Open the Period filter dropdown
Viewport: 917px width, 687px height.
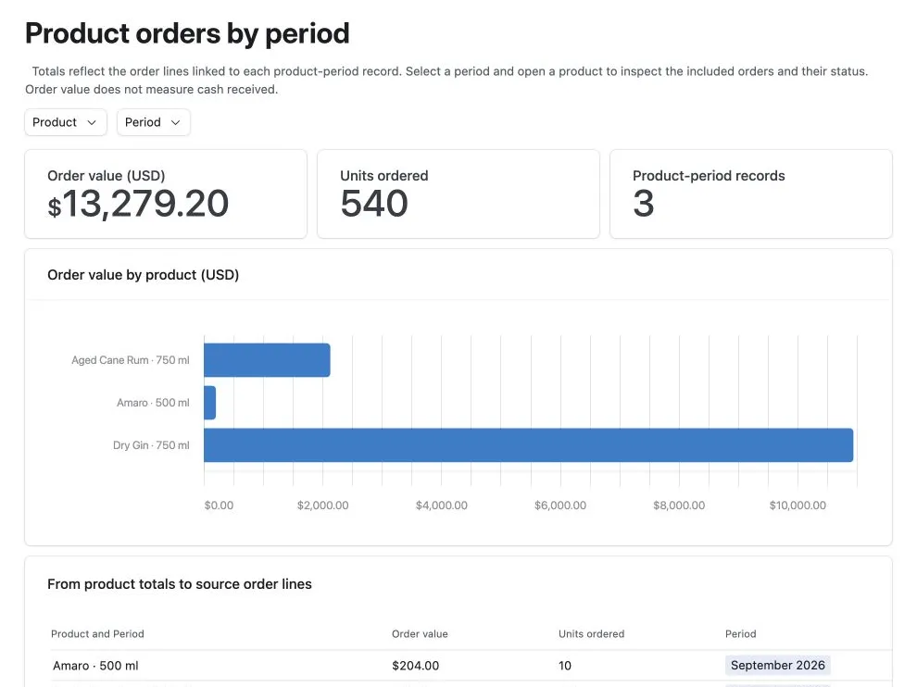pos(153,122)
